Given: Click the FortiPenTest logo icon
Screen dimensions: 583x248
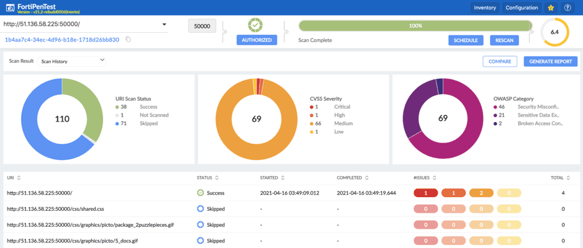Looking at the screenshot, I should [x=9, y=7].
